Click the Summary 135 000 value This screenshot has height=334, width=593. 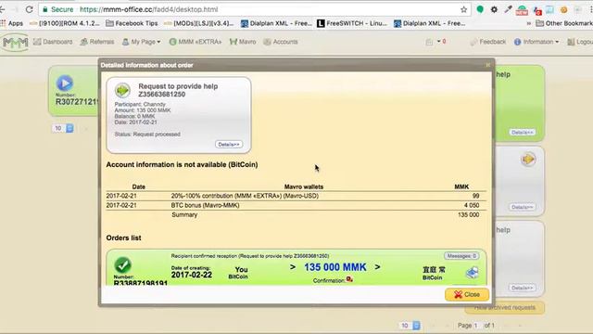pyautogui.click(x=468, y=214)
